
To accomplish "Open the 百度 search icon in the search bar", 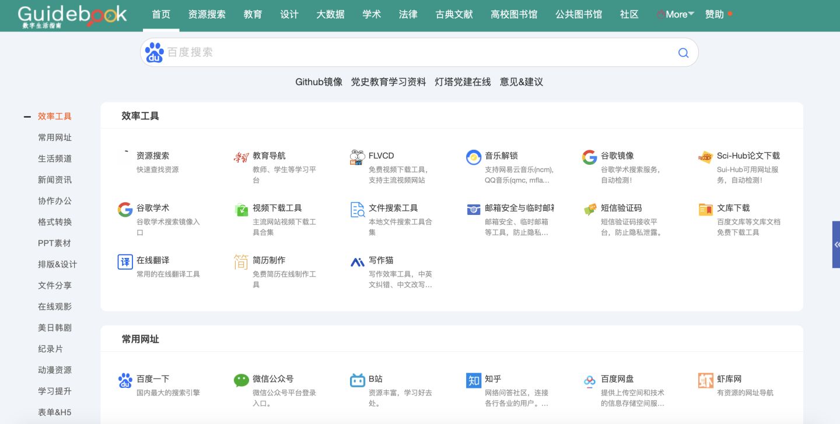I will [x=153, y=52].
